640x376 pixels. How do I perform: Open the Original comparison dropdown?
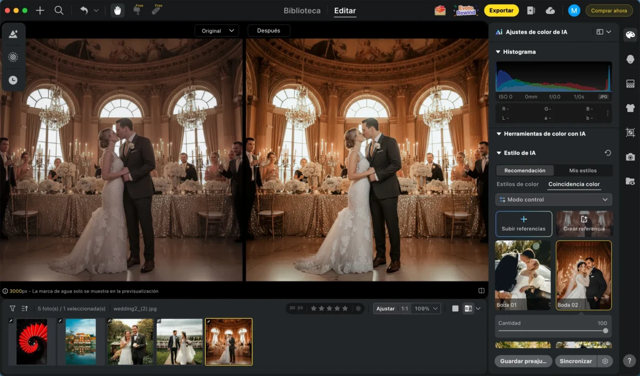[217, 30]
